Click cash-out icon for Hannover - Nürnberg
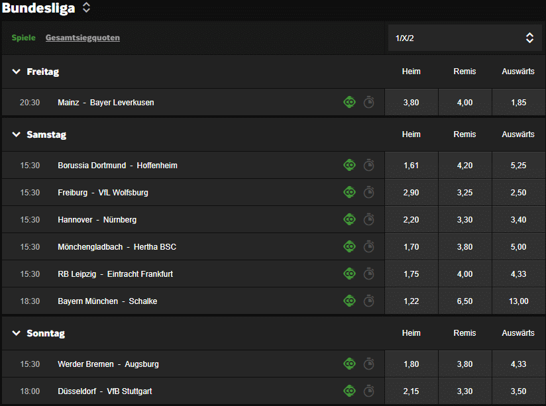 point(349,219)
